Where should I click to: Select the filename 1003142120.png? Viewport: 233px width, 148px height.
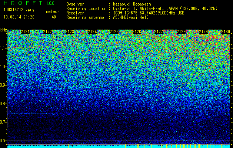tap(19, 10)
